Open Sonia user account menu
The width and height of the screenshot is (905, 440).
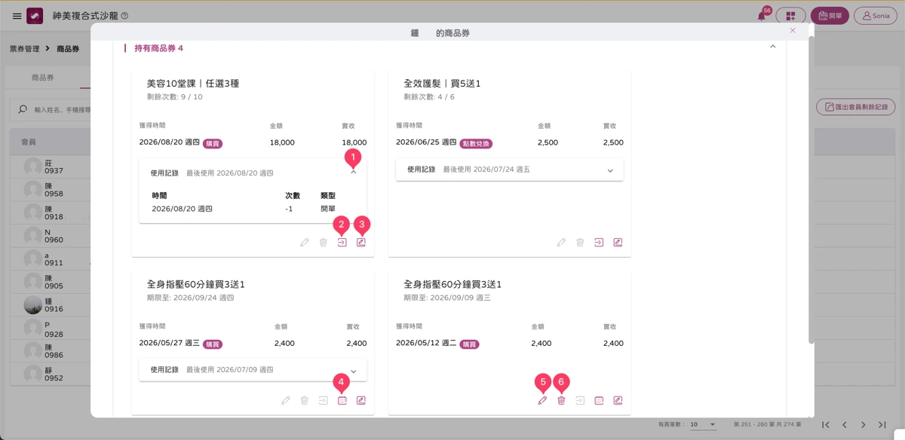(x=876, y=16)
